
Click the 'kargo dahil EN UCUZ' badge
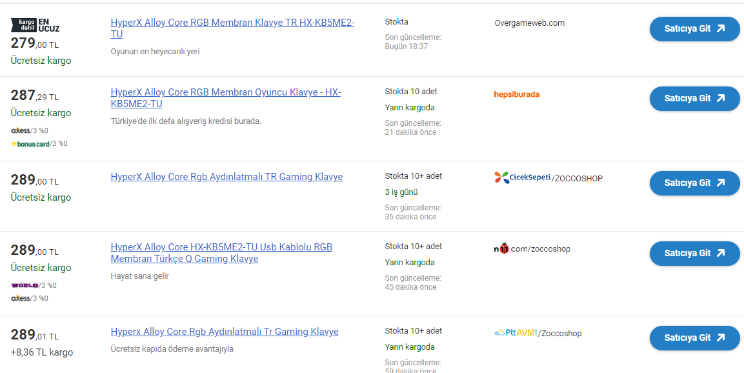click(x=35, y=25)
